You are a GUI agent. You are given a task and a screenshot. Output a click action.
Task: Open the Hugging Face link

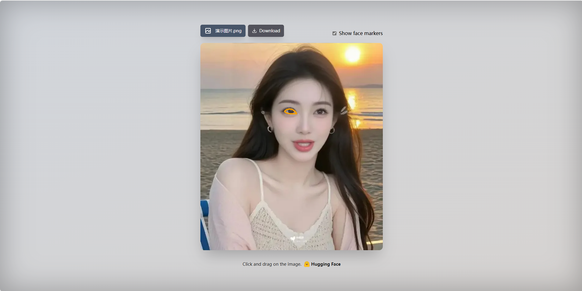point(325,264)
